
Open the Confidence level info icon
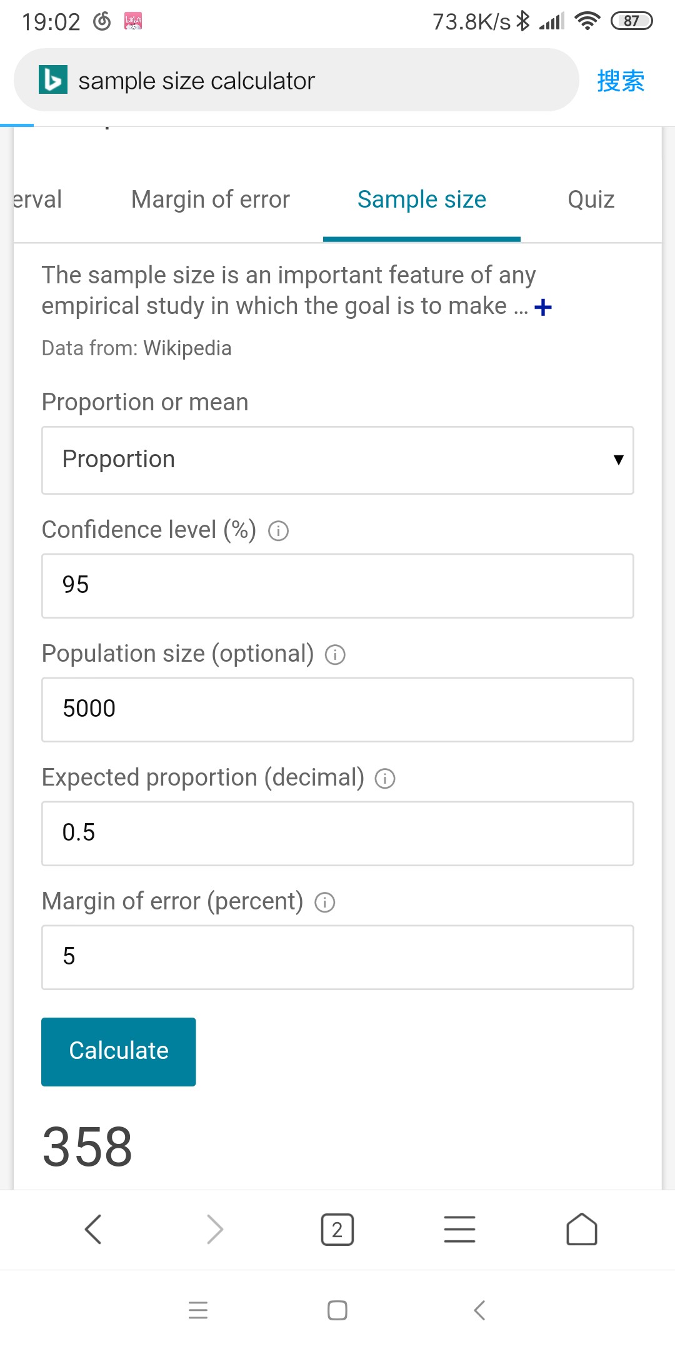pyautogui.click(x=278, y=531)
